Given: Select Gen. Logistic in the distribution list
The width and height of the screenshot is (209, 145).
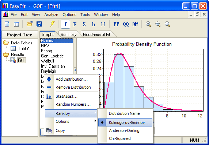Looking at the screenshot, I should coord(57,56).
